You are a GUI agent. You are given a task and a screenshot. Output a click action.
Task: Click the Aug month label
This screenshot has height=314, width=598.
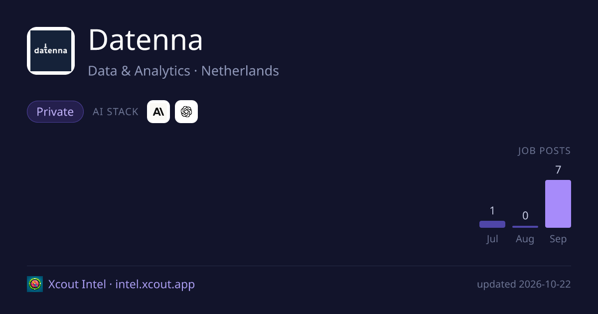tap(525, 239)
